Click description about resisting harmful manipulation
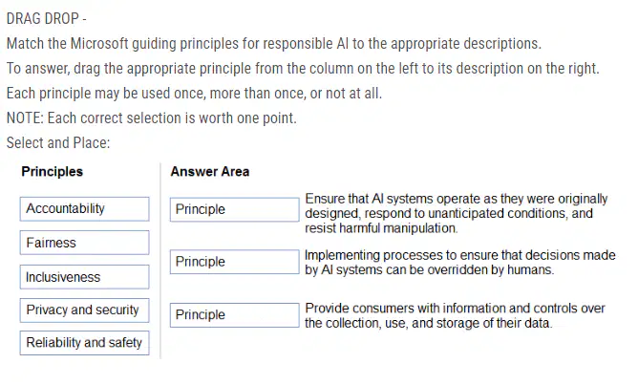Screen dimensions: 638x385 click(457, 213)
